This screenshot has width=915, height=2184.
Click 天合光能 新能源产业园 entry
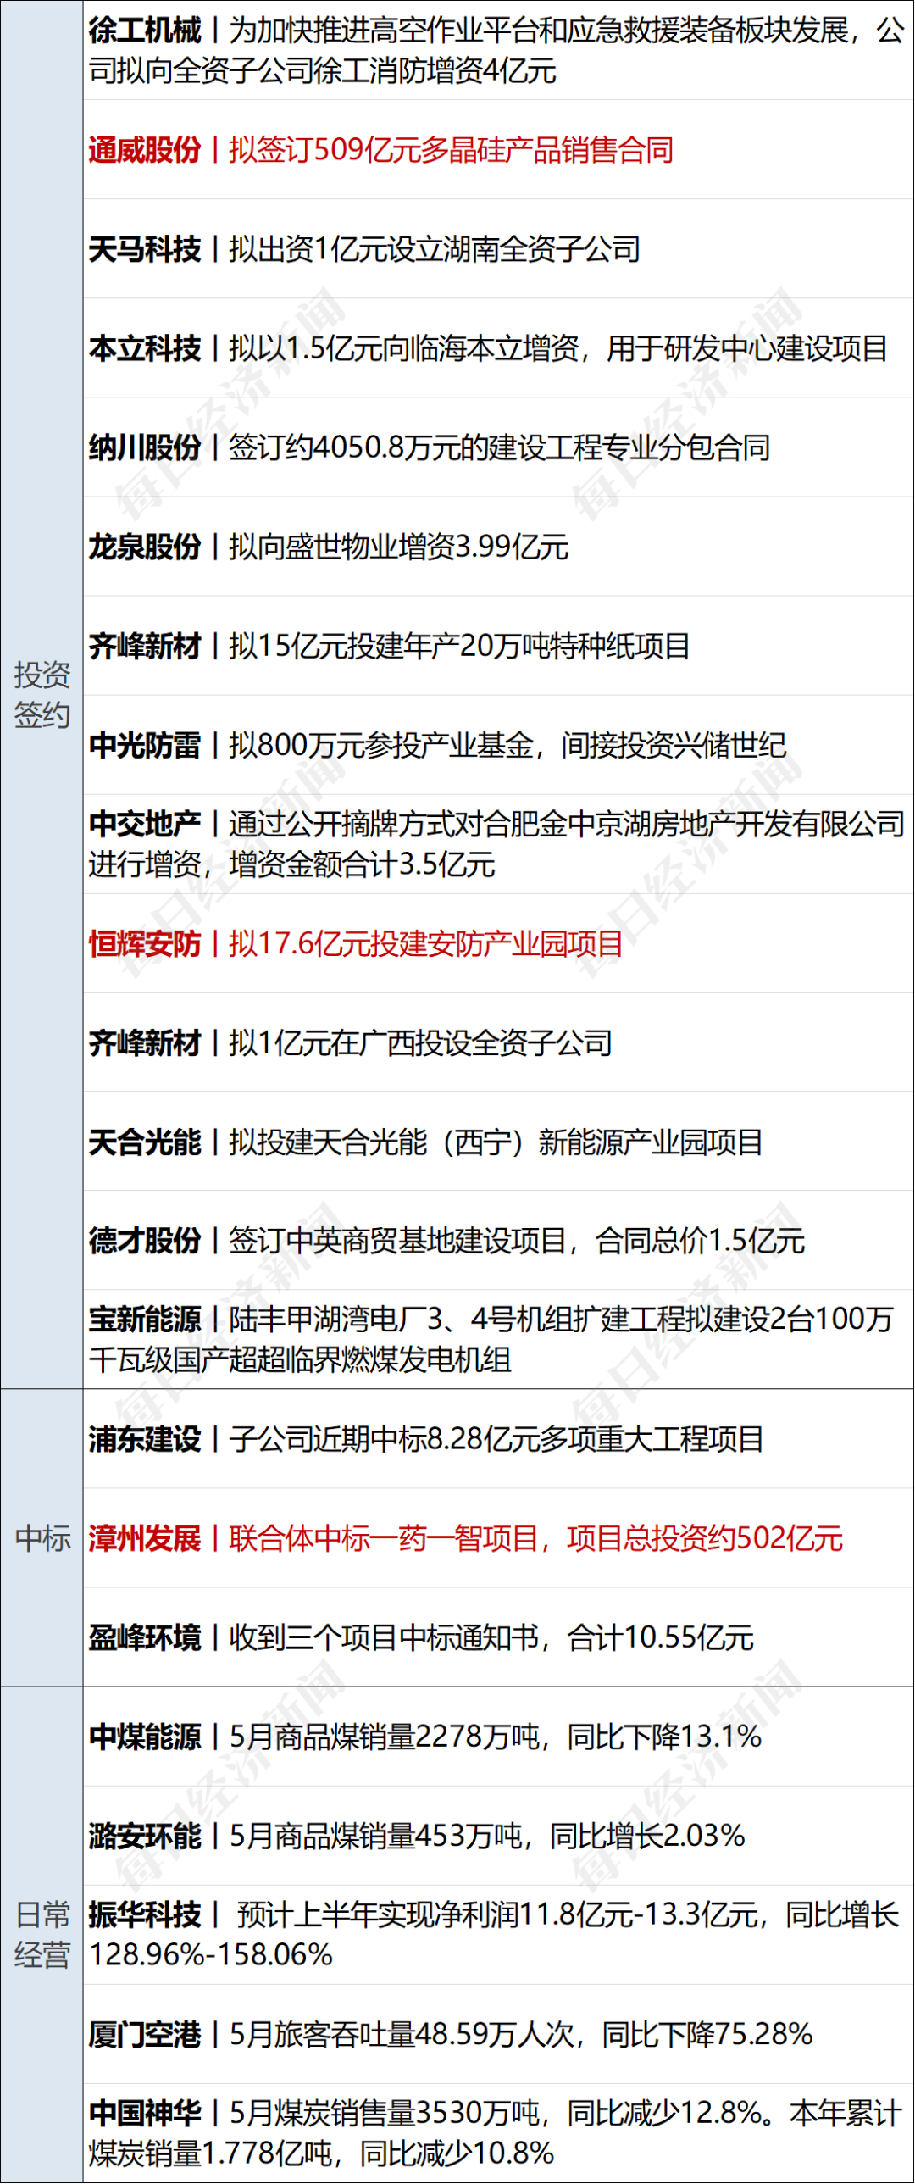(425, 1142)
